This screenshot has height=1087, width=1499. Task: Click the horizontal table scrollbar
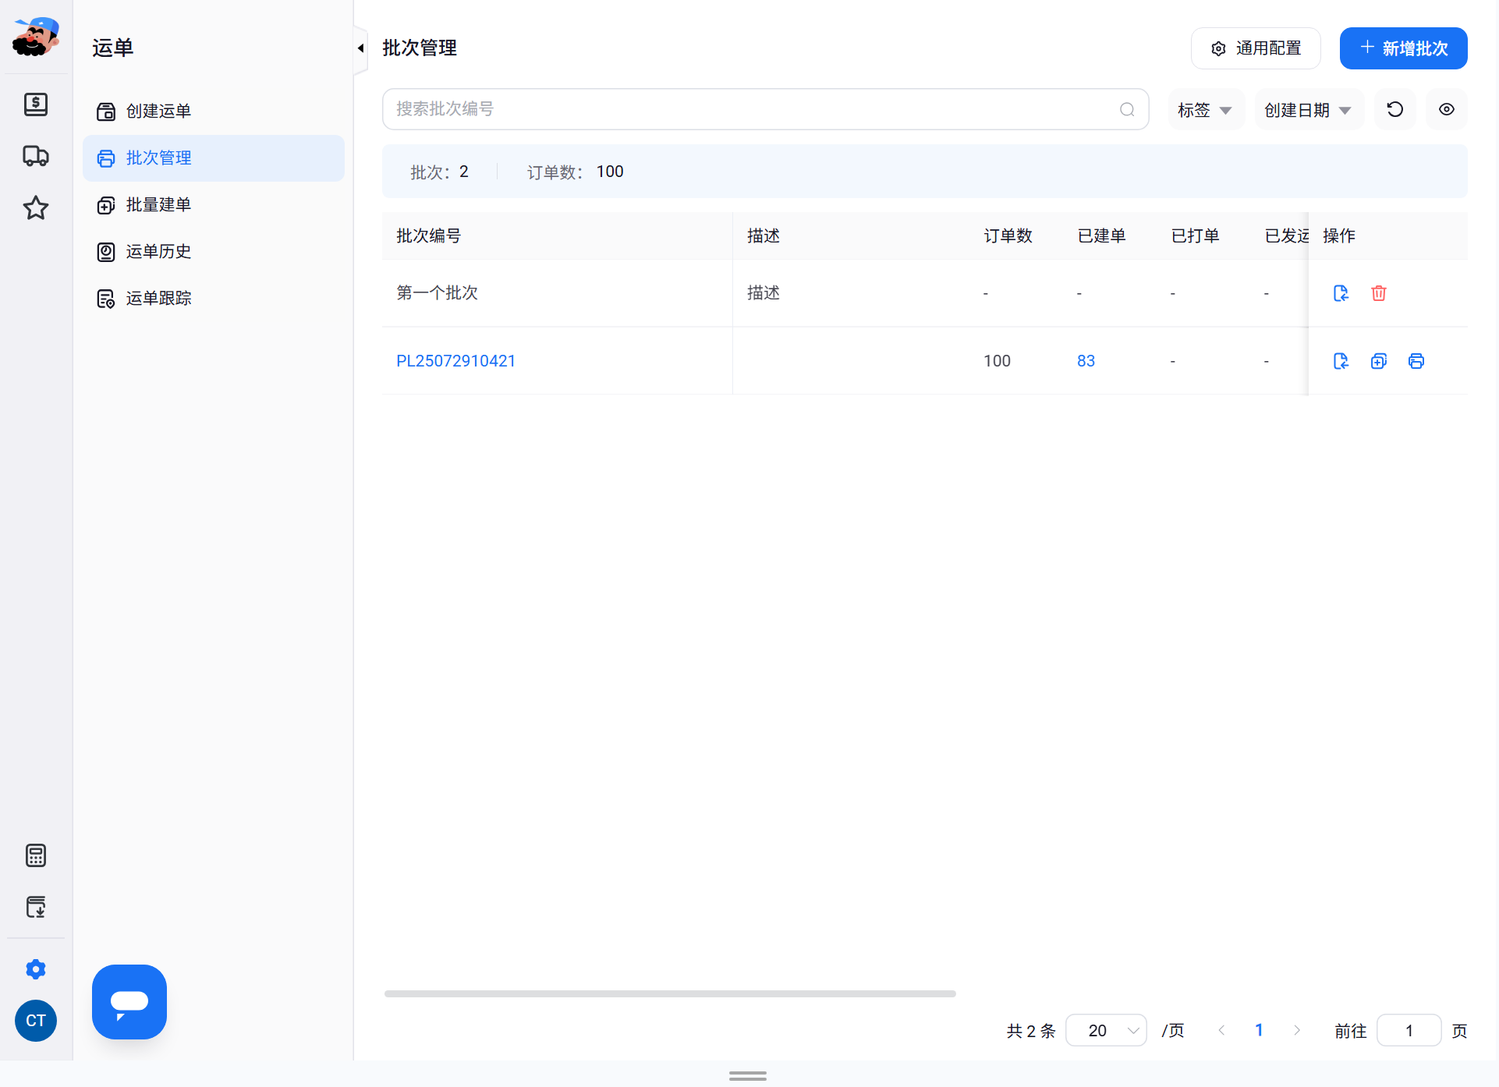(x=670, y=994)
